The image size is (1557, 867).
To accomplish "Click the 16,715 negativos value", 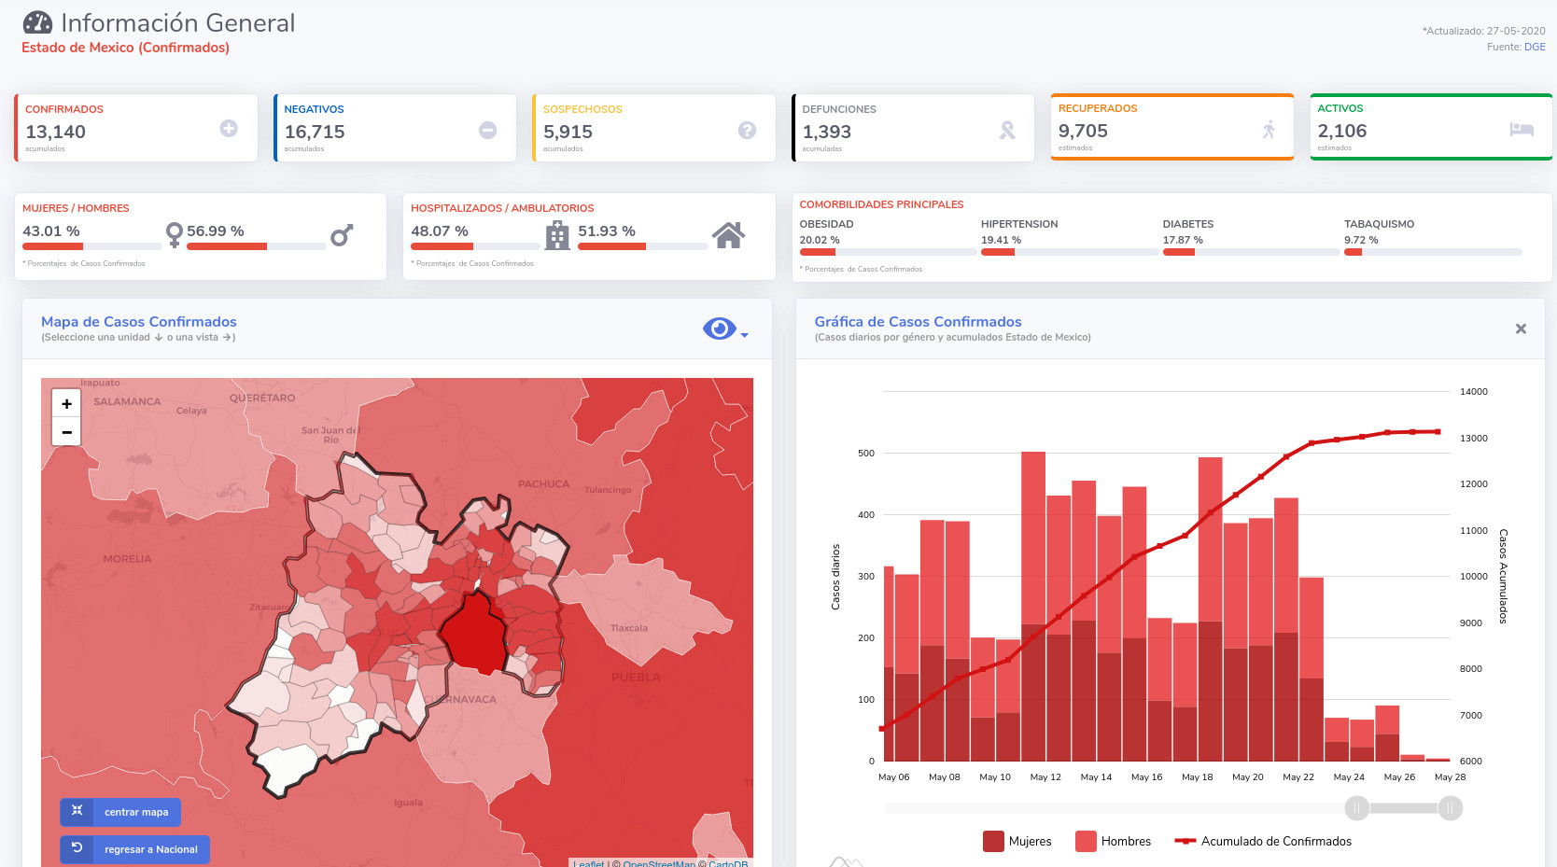I will pyautogui.click(x=315, y=132).
